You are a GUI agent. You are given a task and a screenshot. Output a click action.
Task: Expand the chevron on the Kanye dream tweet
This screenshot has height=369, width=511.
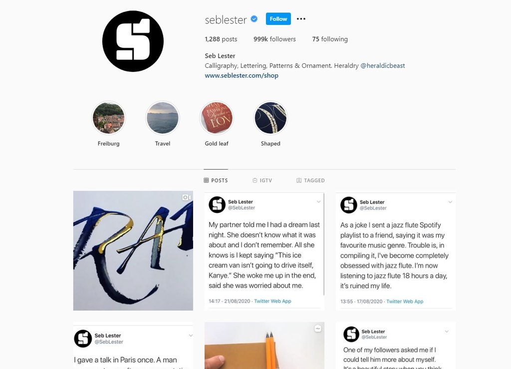(319, 201)
